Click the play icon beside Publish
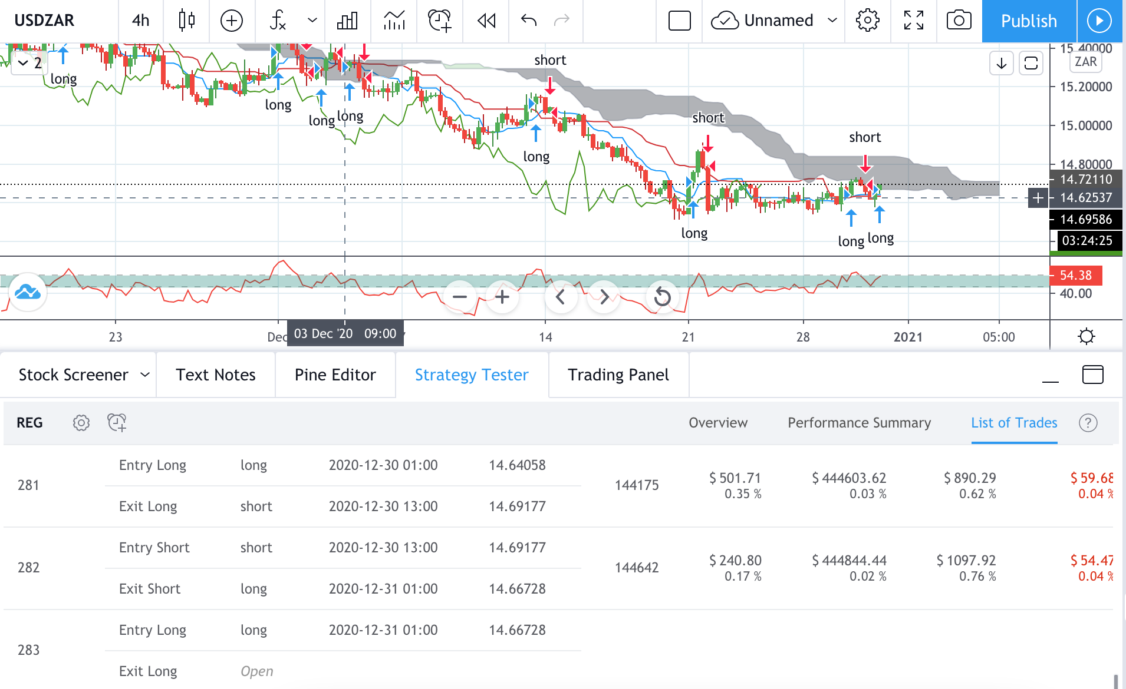 (x=1099, y=21)
